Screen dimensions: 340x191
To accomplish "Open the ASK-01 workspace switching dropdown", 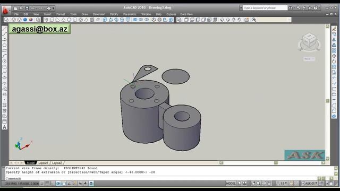I will pos(310,184).
